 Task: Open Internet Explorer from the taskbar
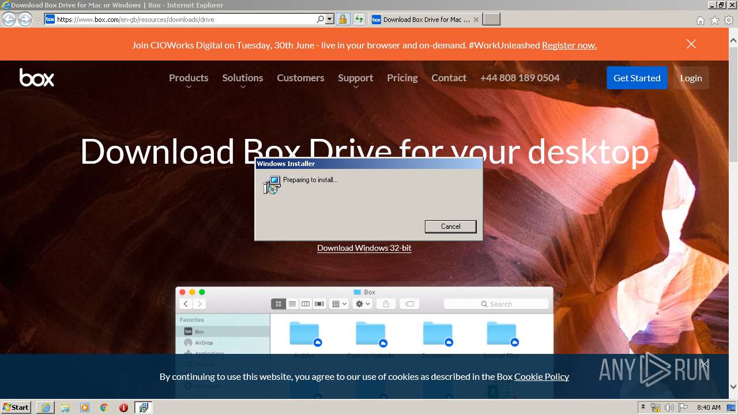pyautogui.click(x=46, y=408)
